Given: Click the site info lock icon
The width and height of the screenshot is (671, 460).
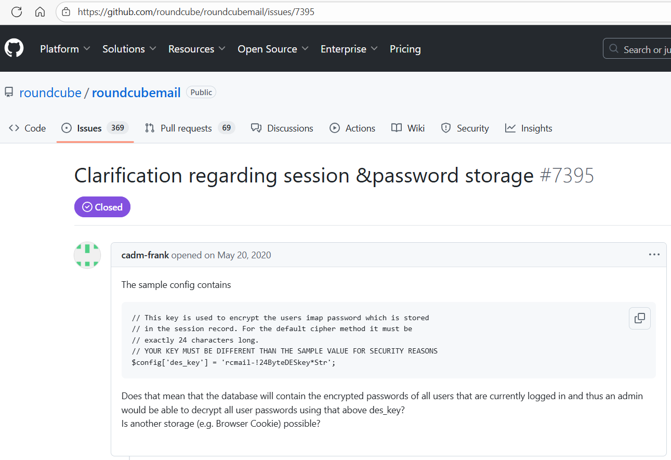Looking at the screenshot, I should (x=65, y=11).
